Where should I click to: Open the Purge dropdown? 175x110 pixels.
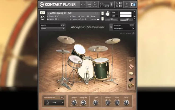[x=95, y=16]
